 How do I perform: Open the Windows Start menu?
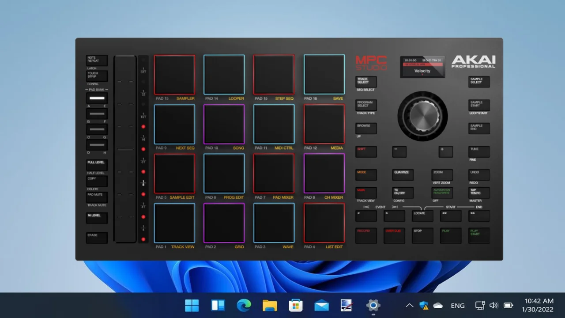(x=192, y=305)
